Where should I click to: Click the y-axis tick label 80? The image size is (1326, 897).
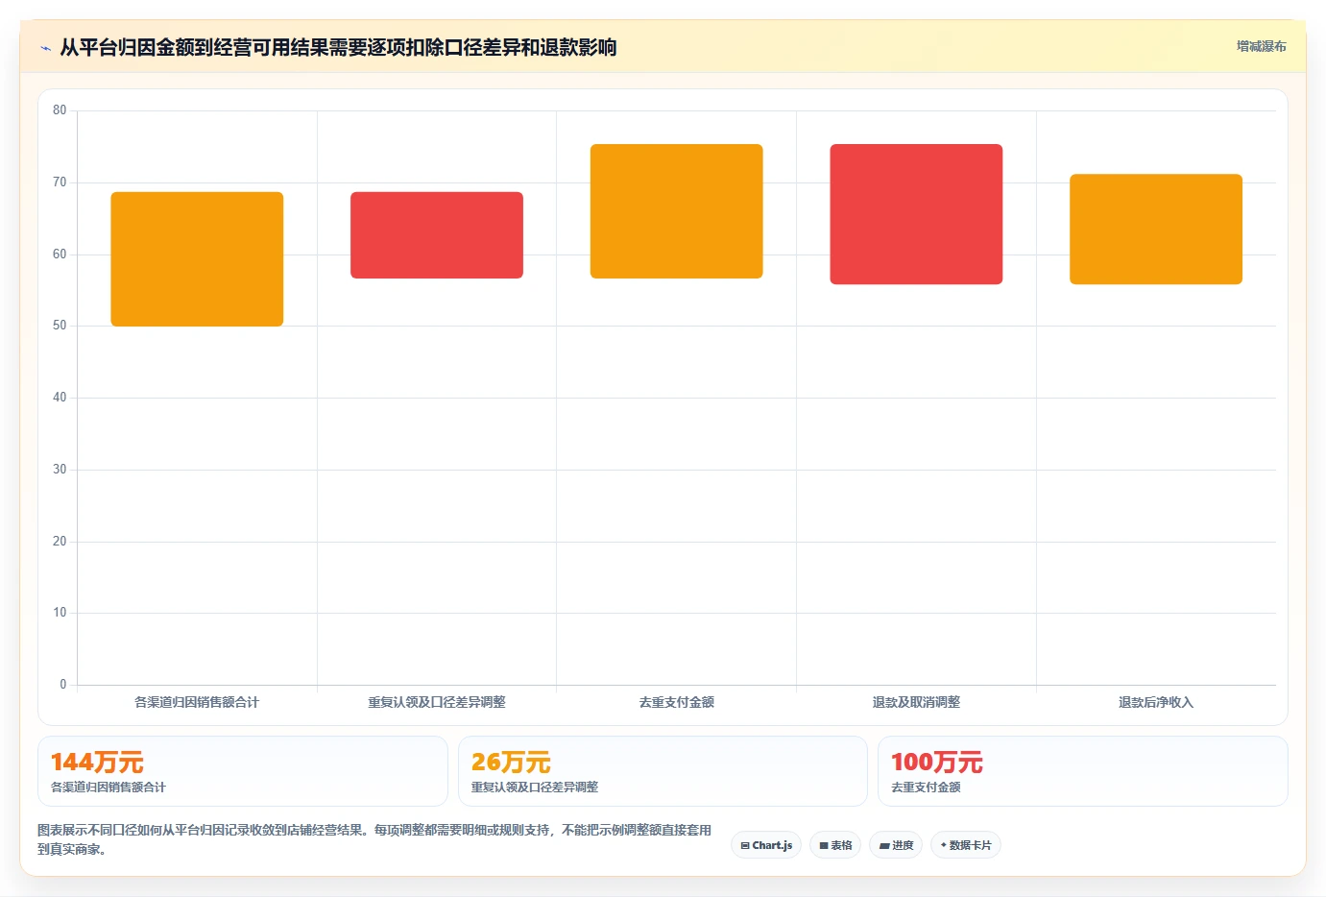[x=60, y=110]
